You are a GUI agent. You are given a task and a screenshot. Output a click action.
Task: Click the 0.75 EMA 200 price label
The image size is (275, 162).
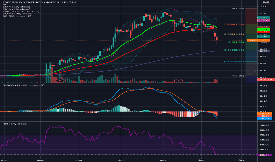coord(263,51)
